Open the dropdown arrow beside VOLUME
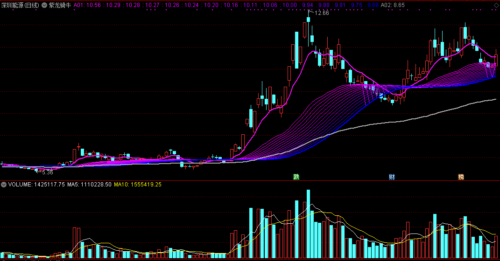Image resolution: width=500 pixels, height=261 pixels. click(x=4, y=184)
